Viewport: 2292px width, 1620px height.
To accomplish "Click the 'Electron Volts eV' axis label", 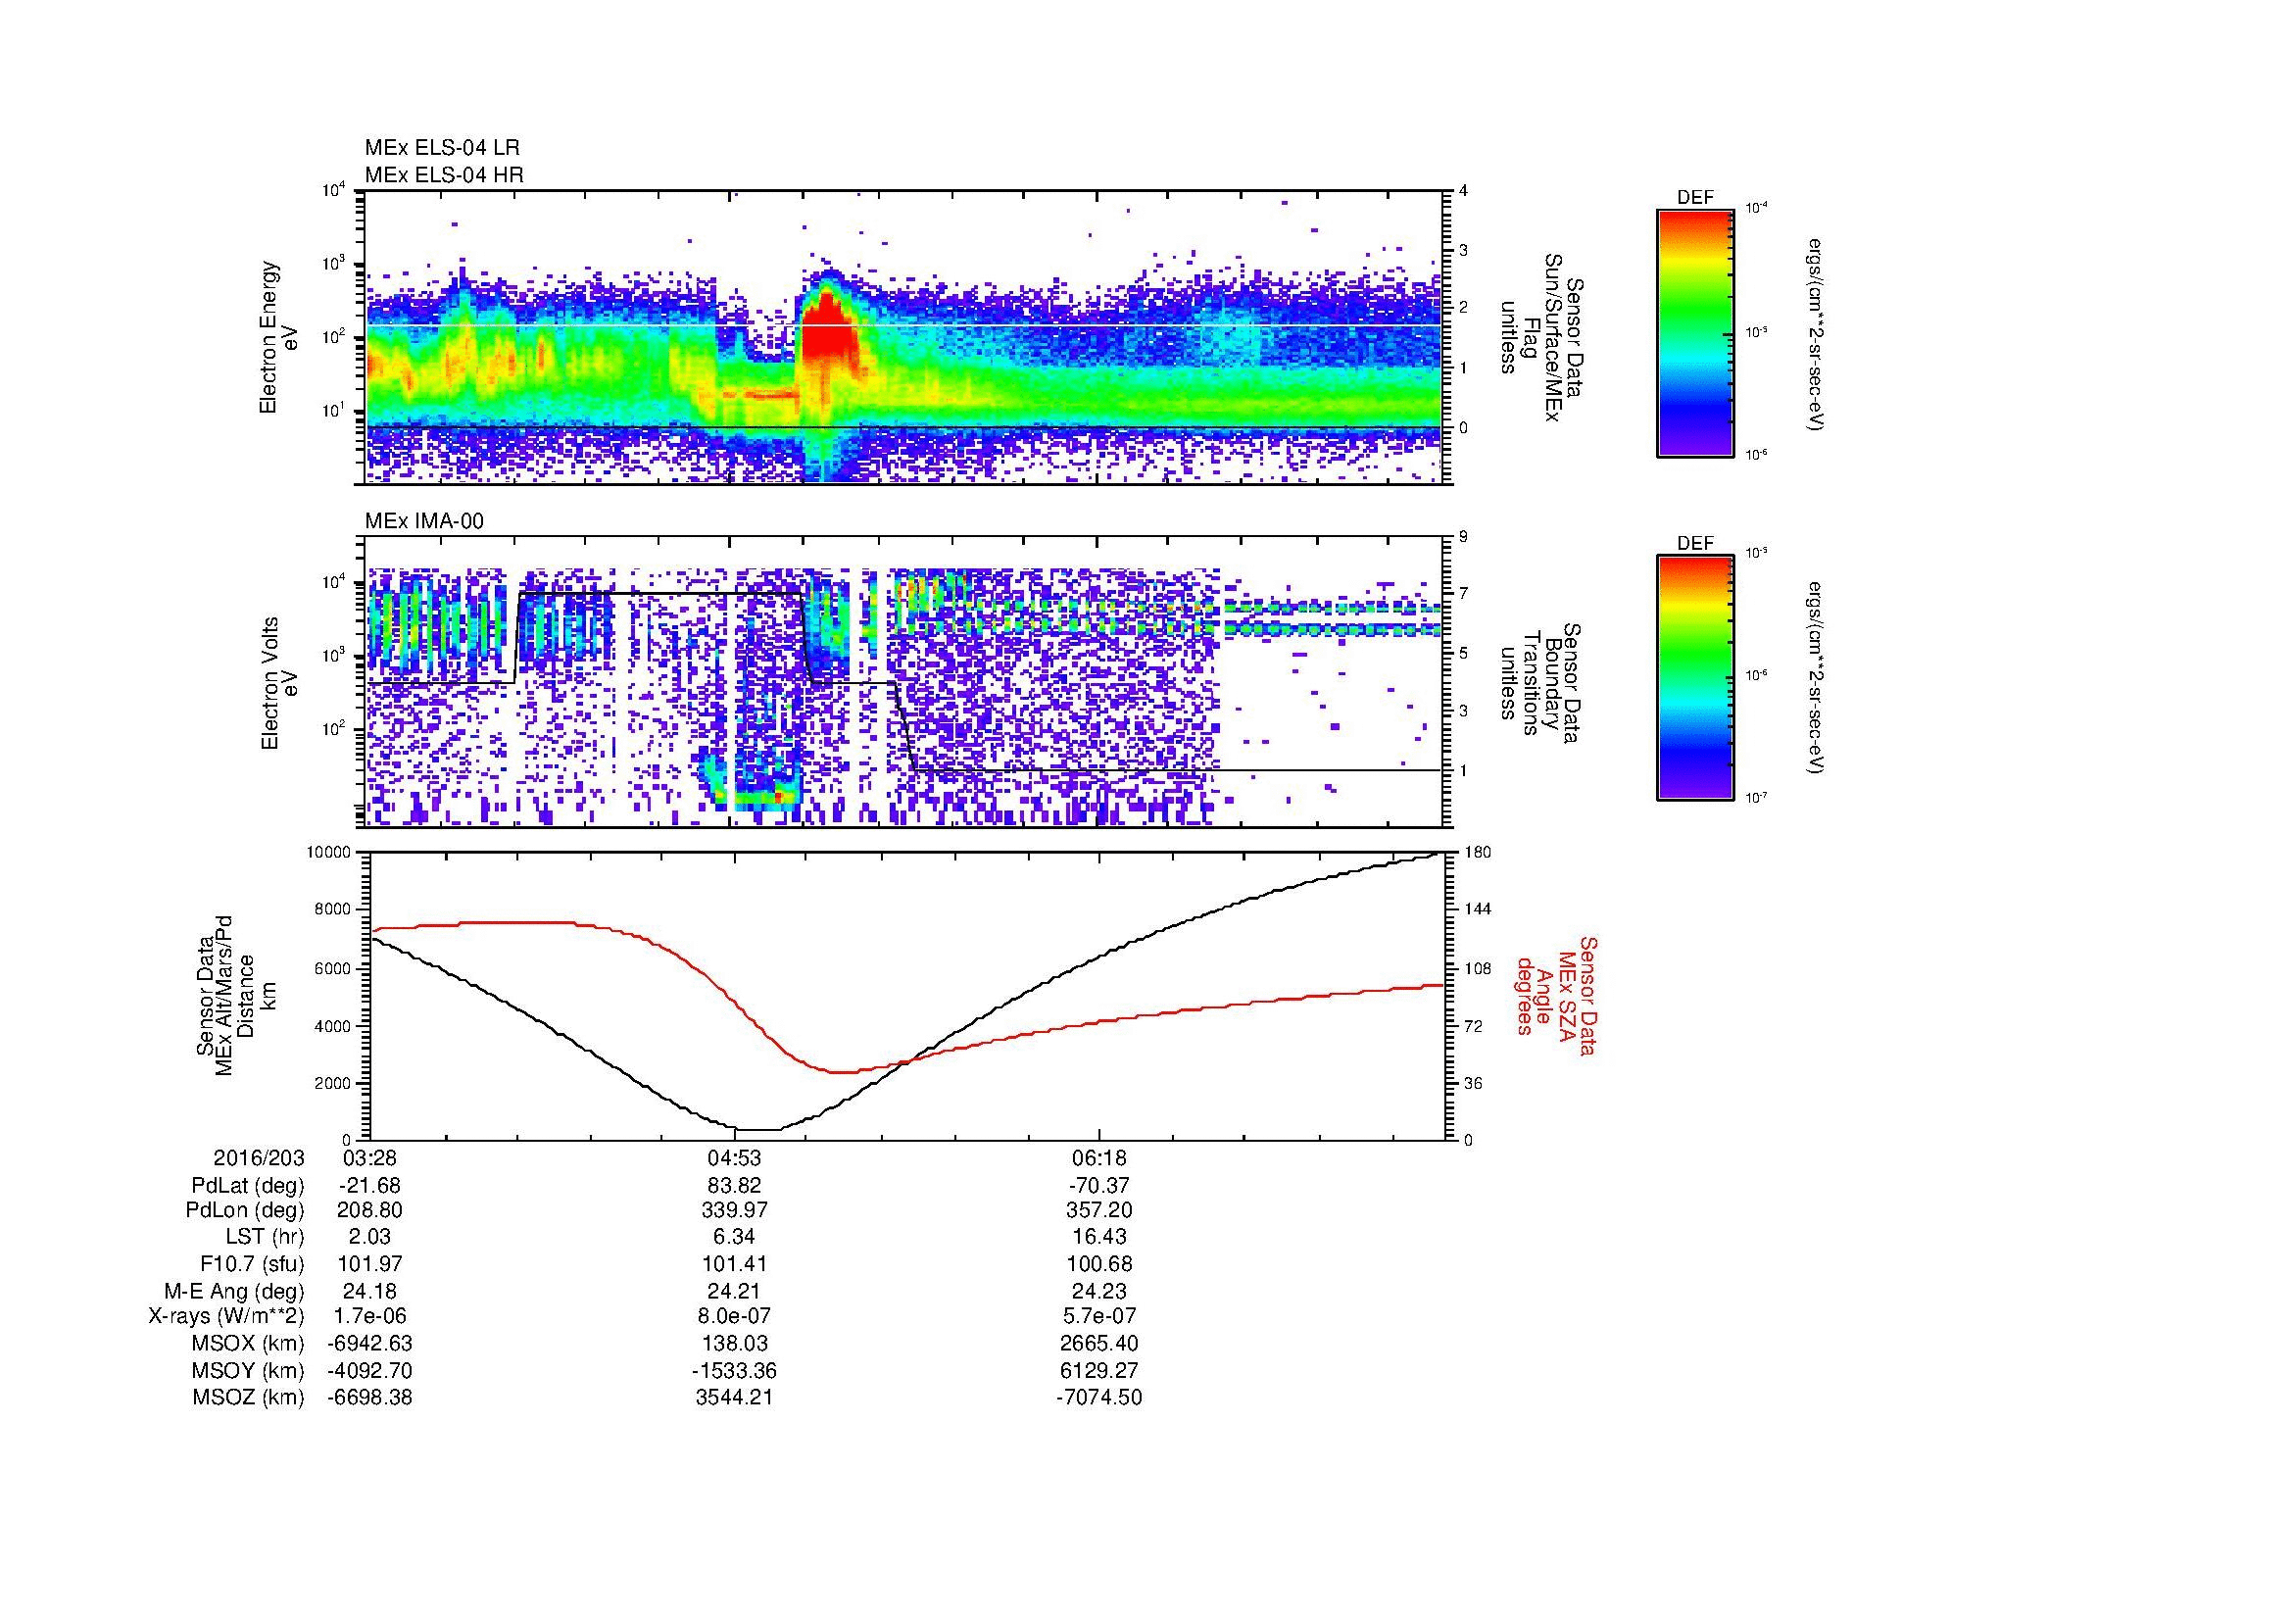I will click(x=279, y=684).
